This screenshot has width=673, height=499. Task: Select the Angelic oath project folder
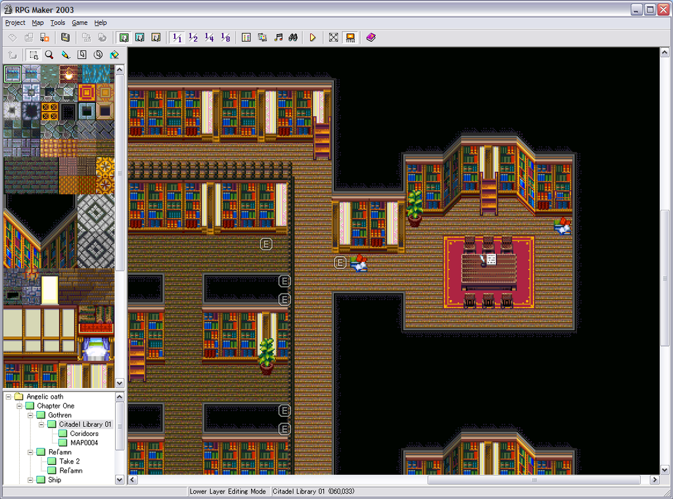click(x=45, y=397)
